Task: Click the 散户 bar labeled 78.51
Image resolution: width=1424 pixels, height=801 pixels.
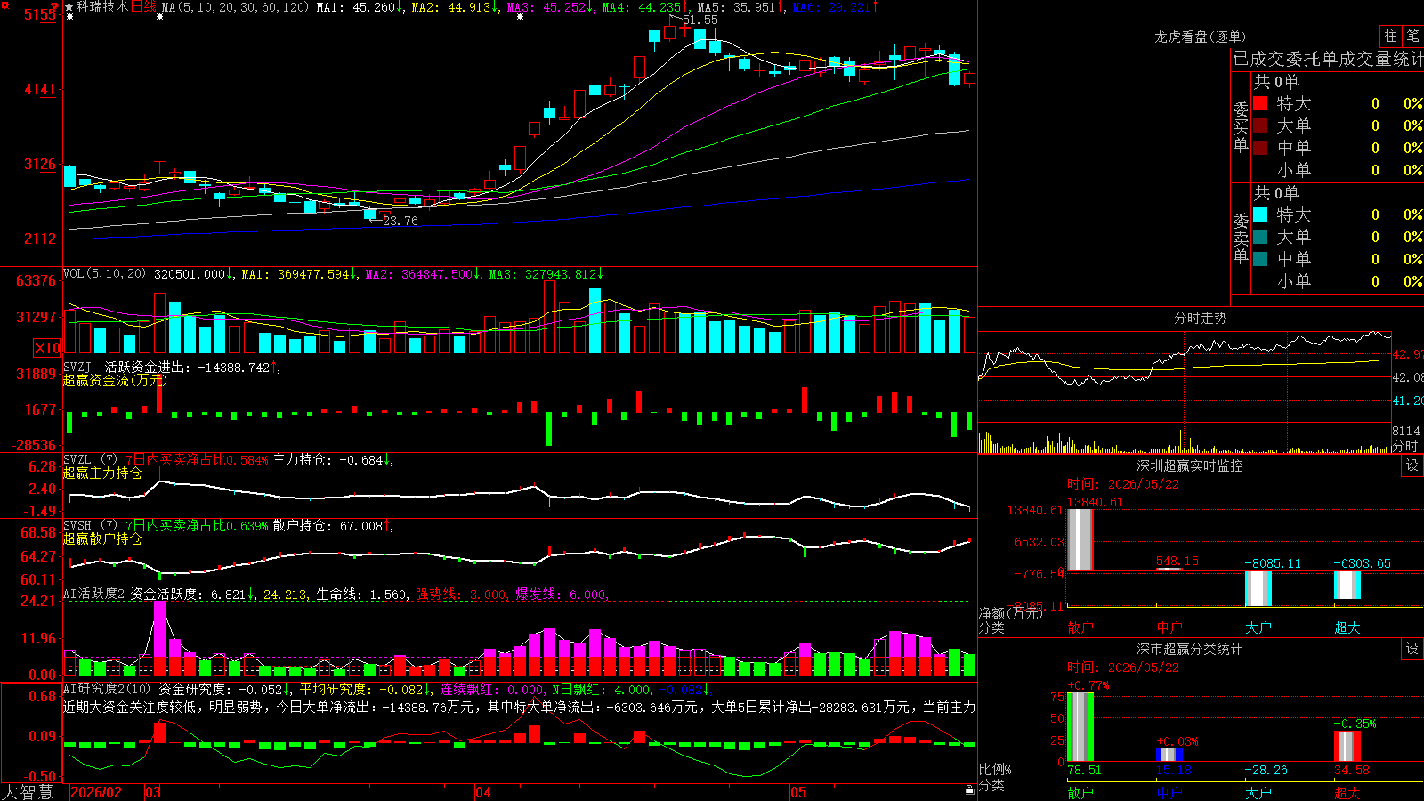Action: click(x=1080, y=726)
